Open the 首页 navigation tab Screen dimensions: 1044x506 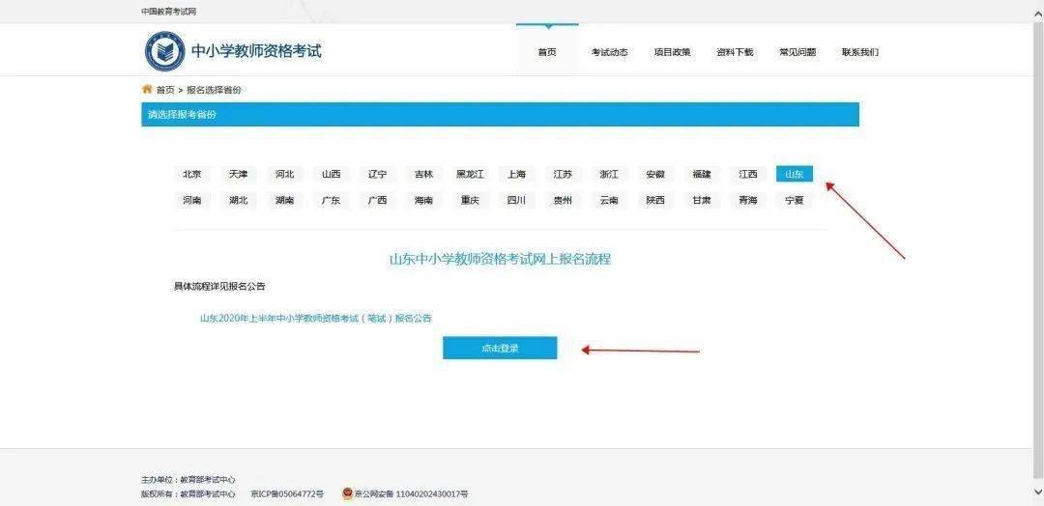[547, 52]
